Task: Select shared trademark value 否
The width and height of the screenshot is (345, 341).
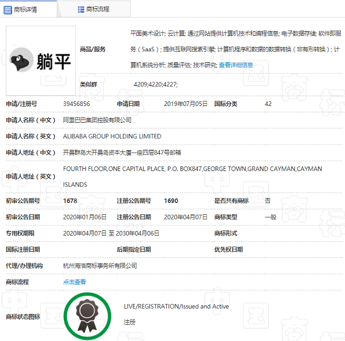Action: pyautogui.click(x=267, y=201)
